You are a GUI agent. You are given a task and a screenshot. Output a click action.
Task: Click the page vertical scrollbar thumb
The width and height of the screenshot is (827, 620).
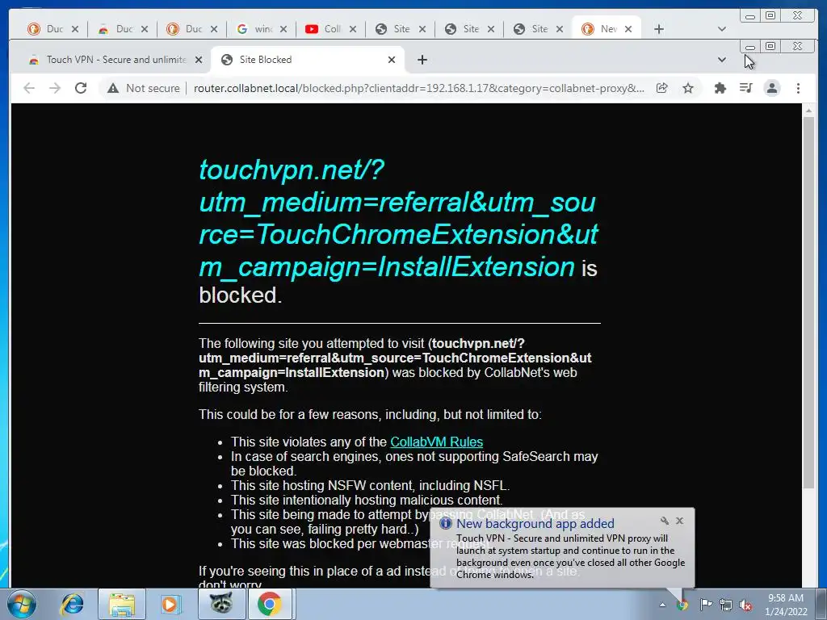pyautogui.click(x=808, y=302)
